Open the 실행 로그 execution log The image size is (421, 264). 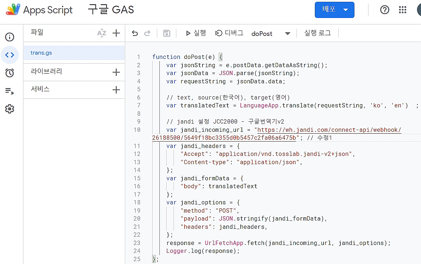[317, 33]
